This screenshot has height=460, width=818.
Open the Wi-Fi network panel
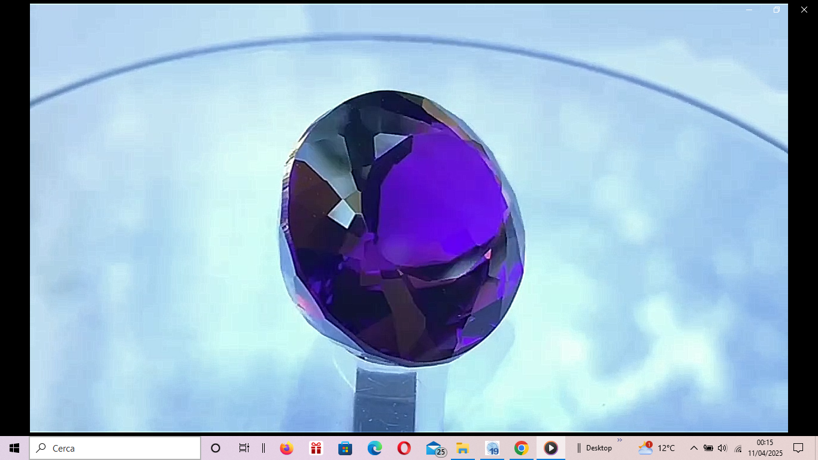[738, 449]
